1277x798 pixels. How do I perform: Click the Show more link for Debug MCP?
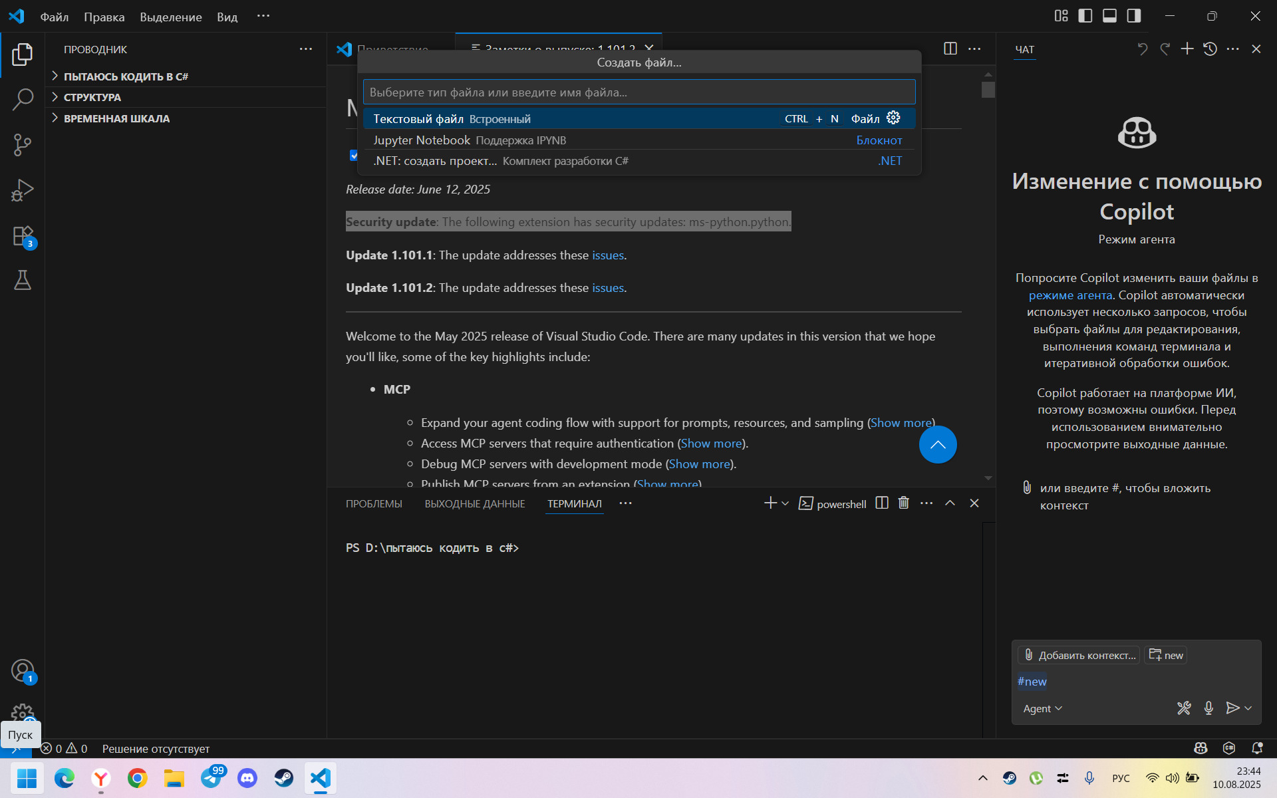(699, 464)
